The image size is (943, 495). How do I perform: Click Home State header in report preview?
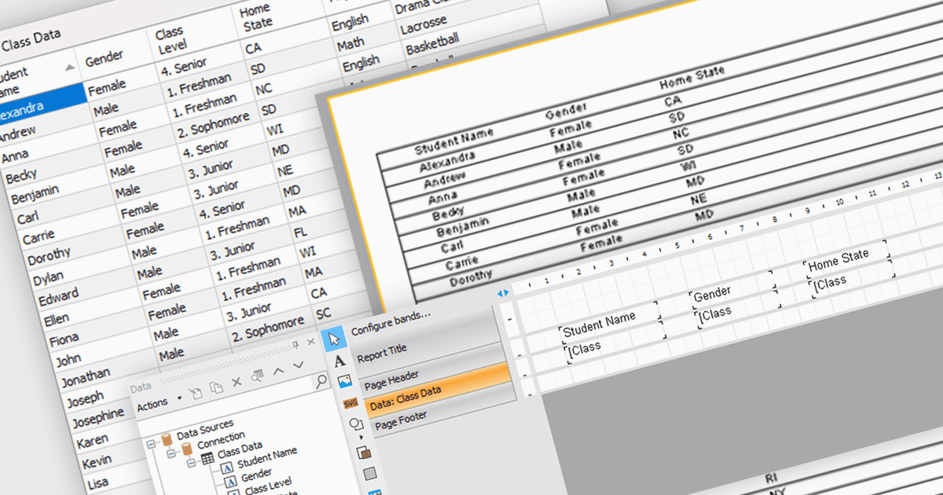692,78
